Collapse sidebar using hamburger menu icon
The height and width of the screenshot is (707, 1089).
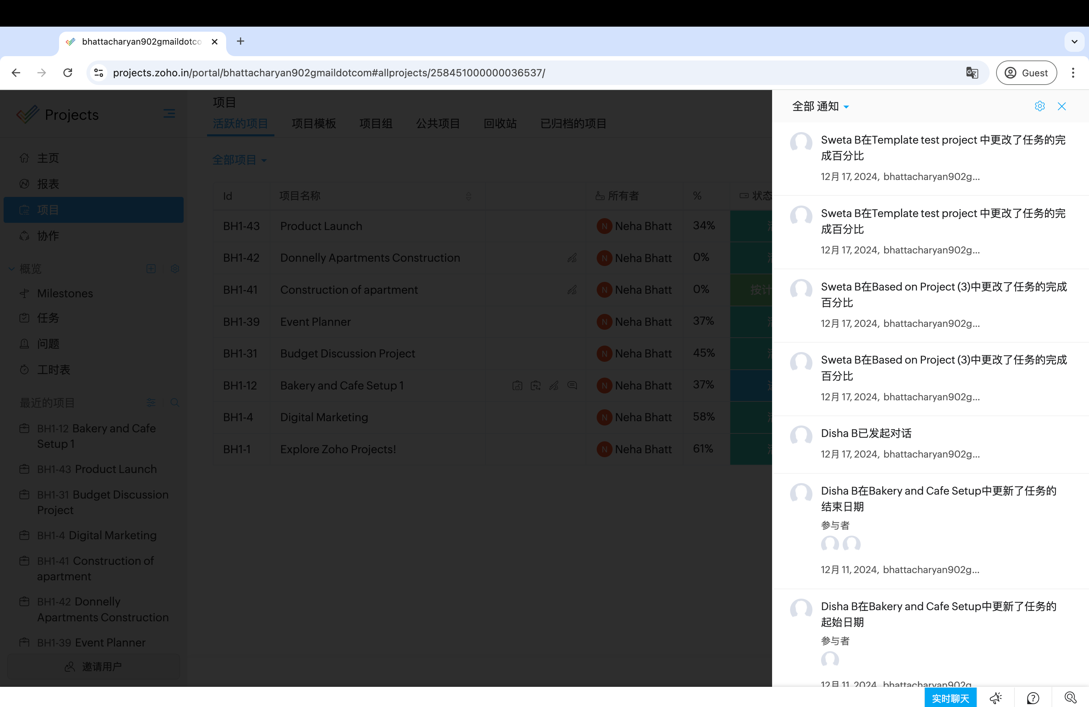169,113
